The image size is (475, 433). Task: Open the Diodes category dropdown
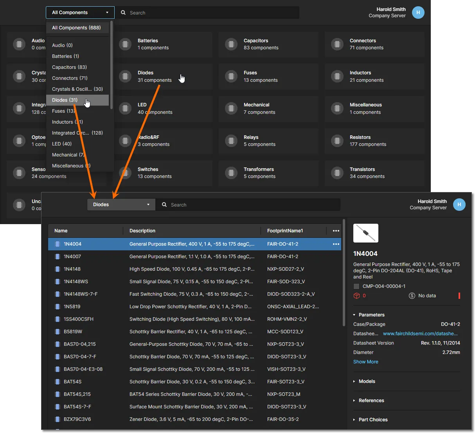tap(121, 205)
